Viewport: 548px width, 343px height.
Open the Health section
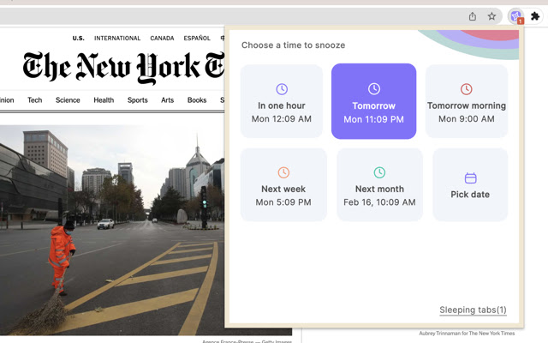pyautogui.click(x=104, y=100)
